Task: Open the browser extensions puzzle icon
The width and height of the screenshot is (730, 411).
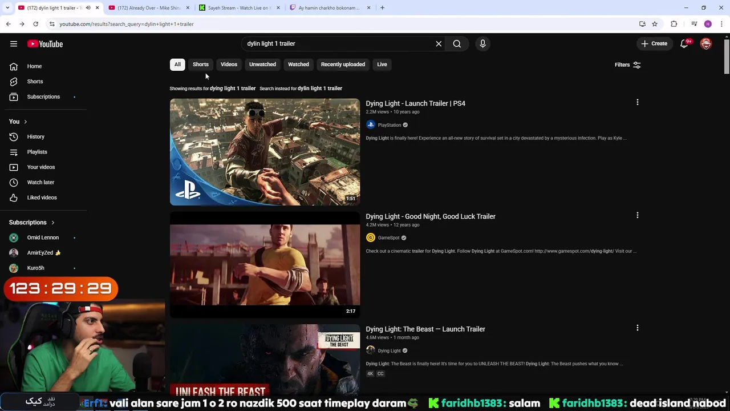Action: pyautogui.click(x=674, y=24)
